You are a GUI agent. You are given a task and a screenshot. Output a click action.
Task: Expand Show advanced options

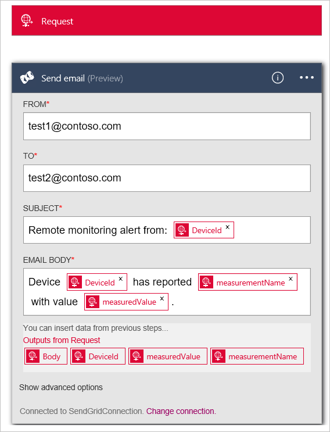61,387
